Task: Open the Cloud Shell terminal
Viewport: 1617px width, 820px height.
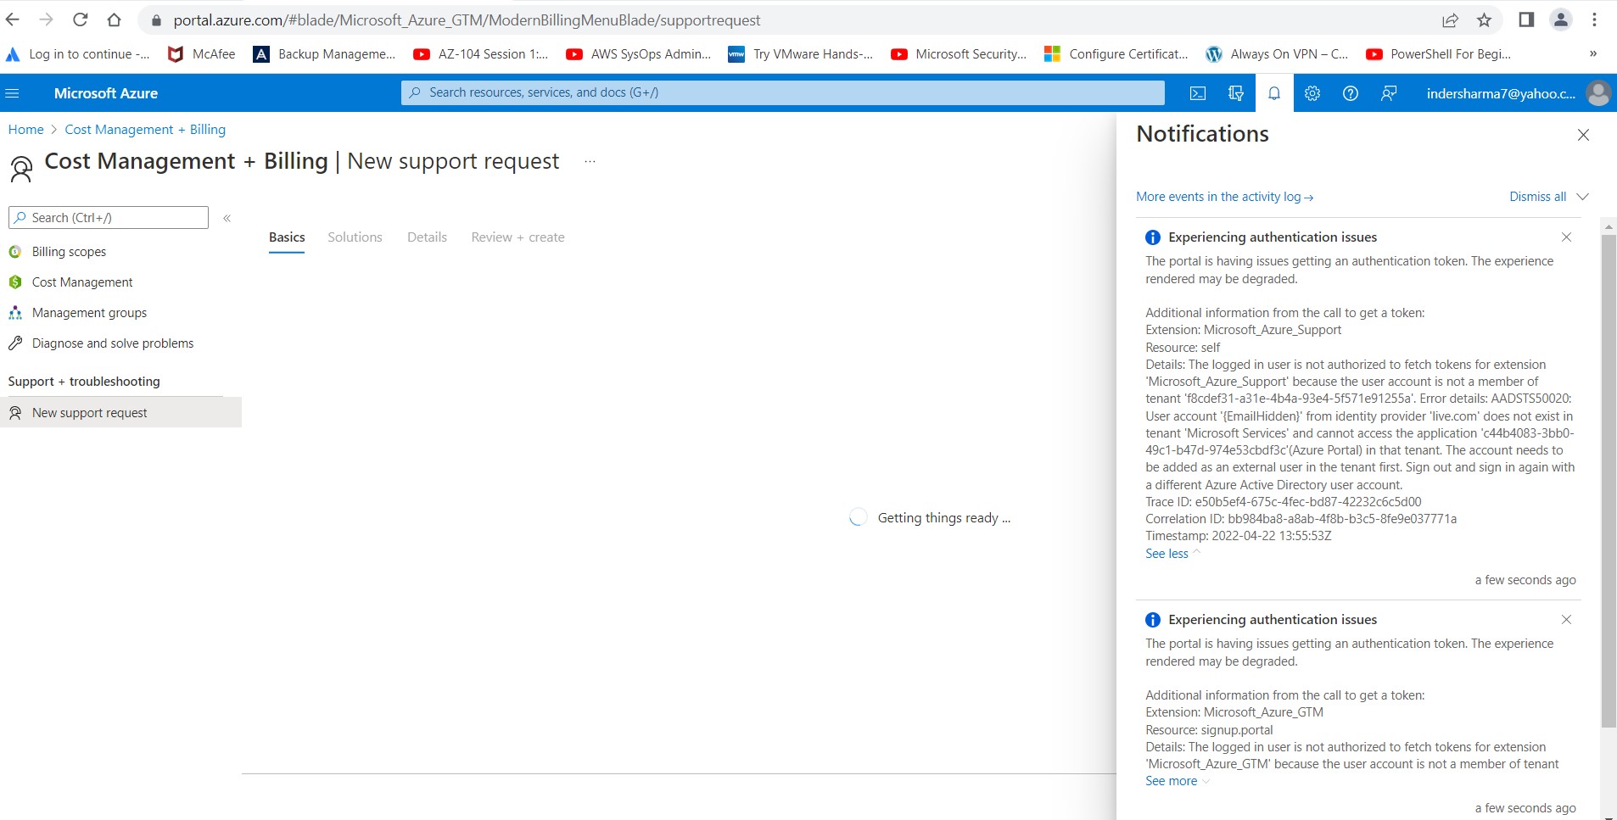Action: 1197,93
